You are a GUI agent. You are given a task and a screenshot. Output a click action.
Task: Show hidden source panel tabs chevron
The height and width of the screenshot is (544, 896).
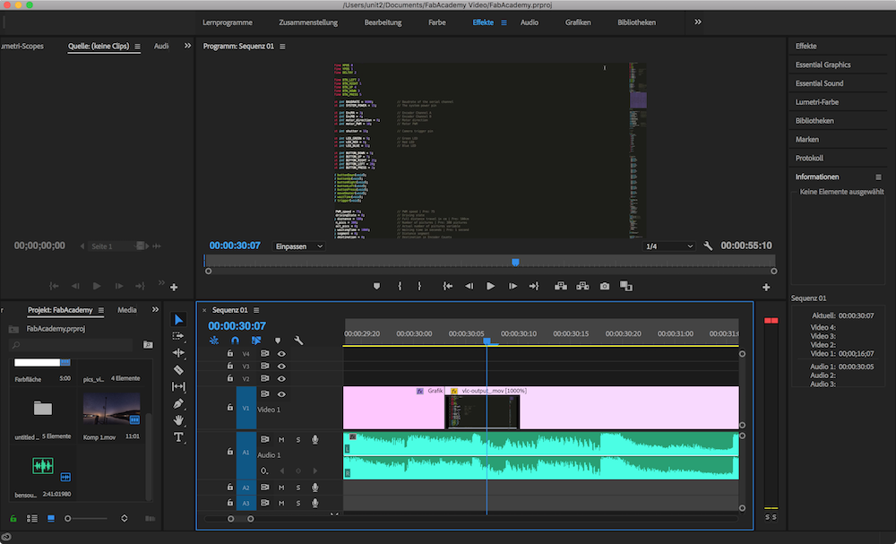pos(187,46)
